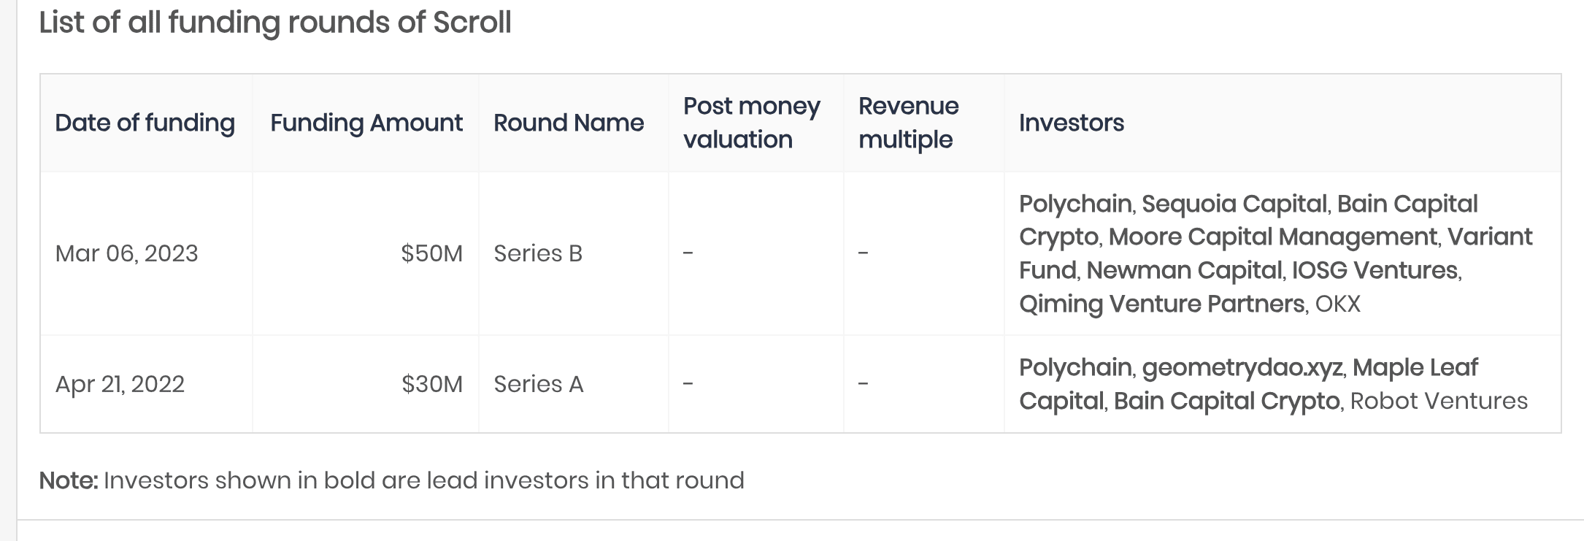Click the Newman Capital investor link
This screenshot has height=541, width=1584.
(1184, 271)
